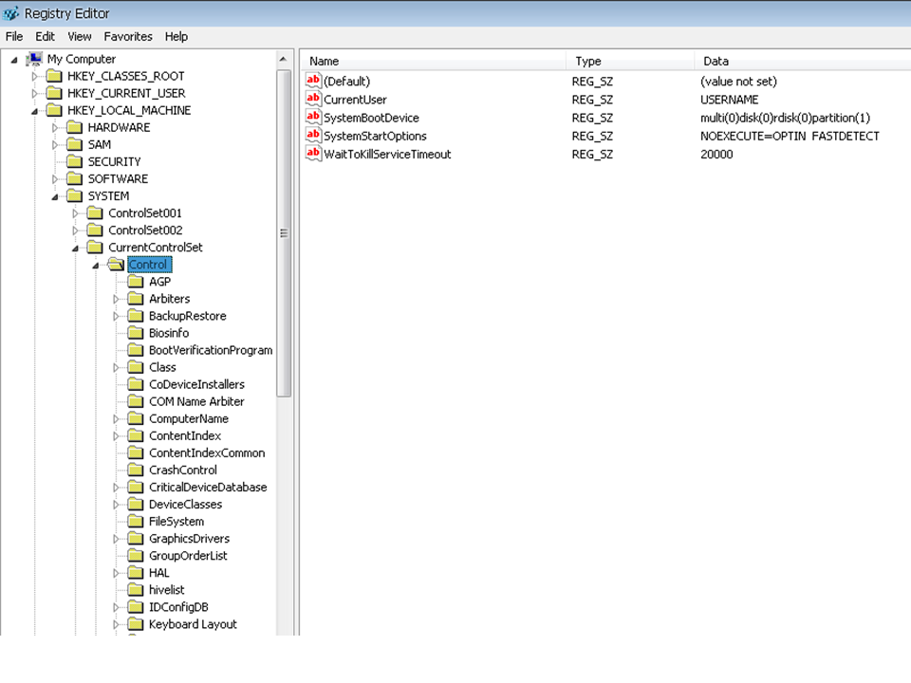This screenshot has height=683, width=911.
Task: Select the WaitToKillServiceTimeout value name
Action: coord(387,154)
